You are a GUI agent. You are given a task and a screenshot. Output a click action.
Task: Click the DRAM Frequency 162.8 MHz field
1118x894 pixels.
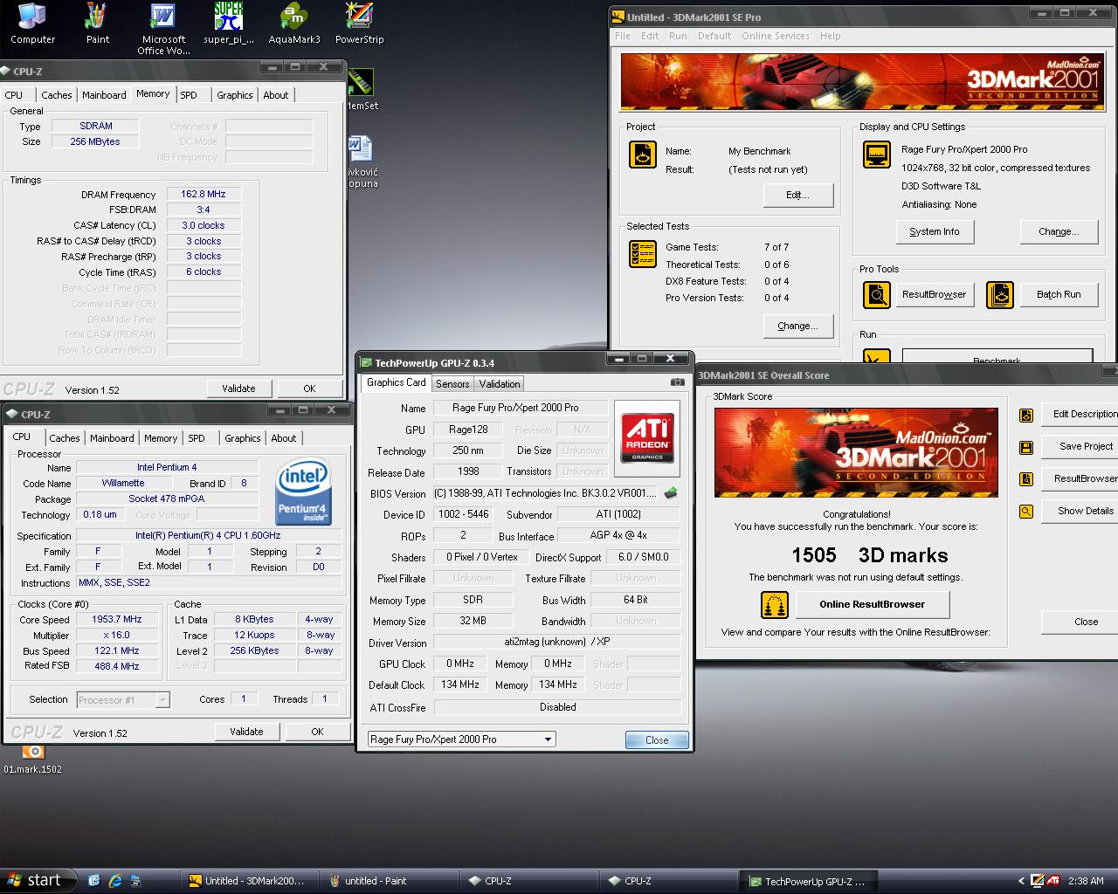204,194
